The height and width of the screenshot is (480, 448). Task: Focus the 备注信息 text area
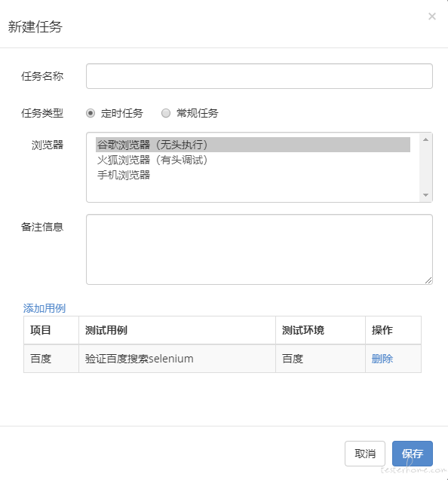259,249
